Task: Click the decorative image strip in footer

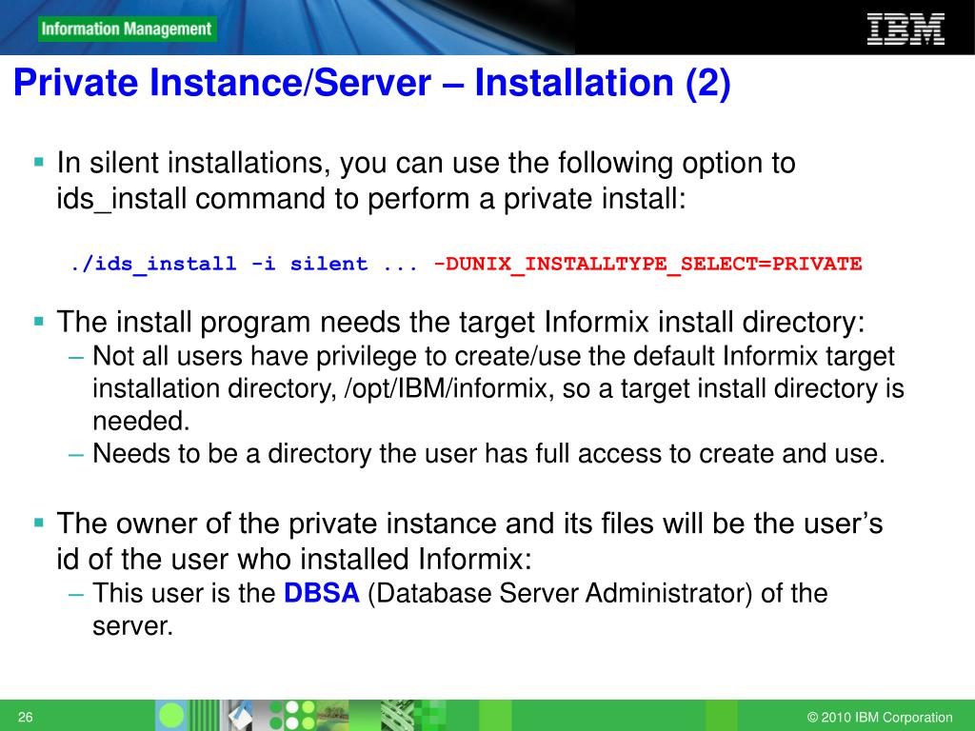Action: (x=301, y=715)
